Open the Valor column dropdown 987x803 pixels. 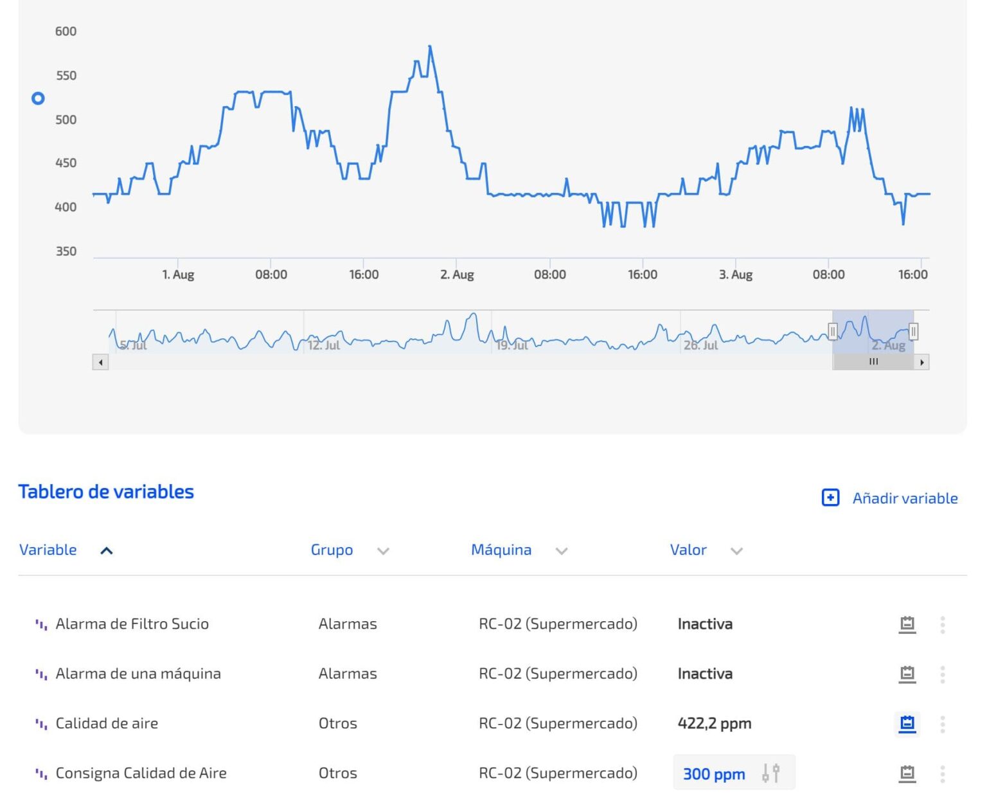tap(736, 551)
